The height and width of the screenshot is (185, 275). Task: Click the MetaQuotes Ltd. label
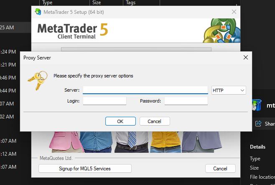[x=56, y=158]
